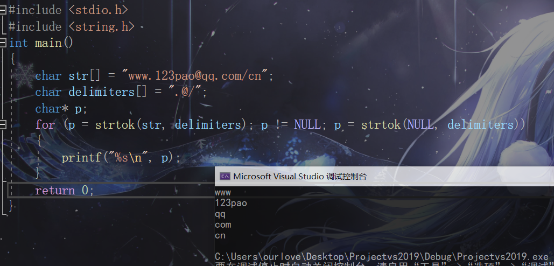Click console output line com
Image resolution: width=554 pixels, height=266 pixels.
223,225
